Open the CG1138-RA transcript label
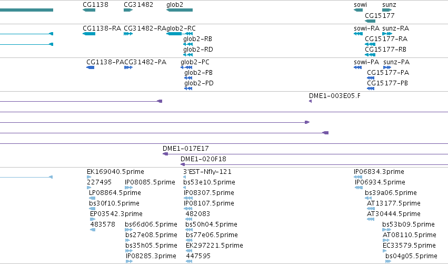Screen dimensions: 448x264 [102, 28]
